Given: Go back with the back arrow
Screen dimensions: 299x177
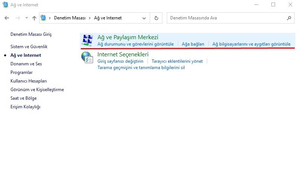Looking at the screenshot, I should click(x=7, y=18).
